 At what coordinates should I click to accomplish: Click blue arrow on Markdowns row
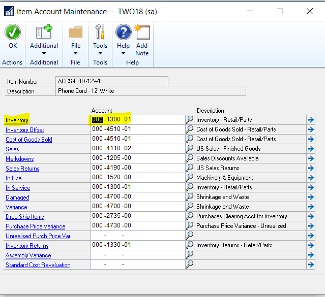(x=311, y=158)
